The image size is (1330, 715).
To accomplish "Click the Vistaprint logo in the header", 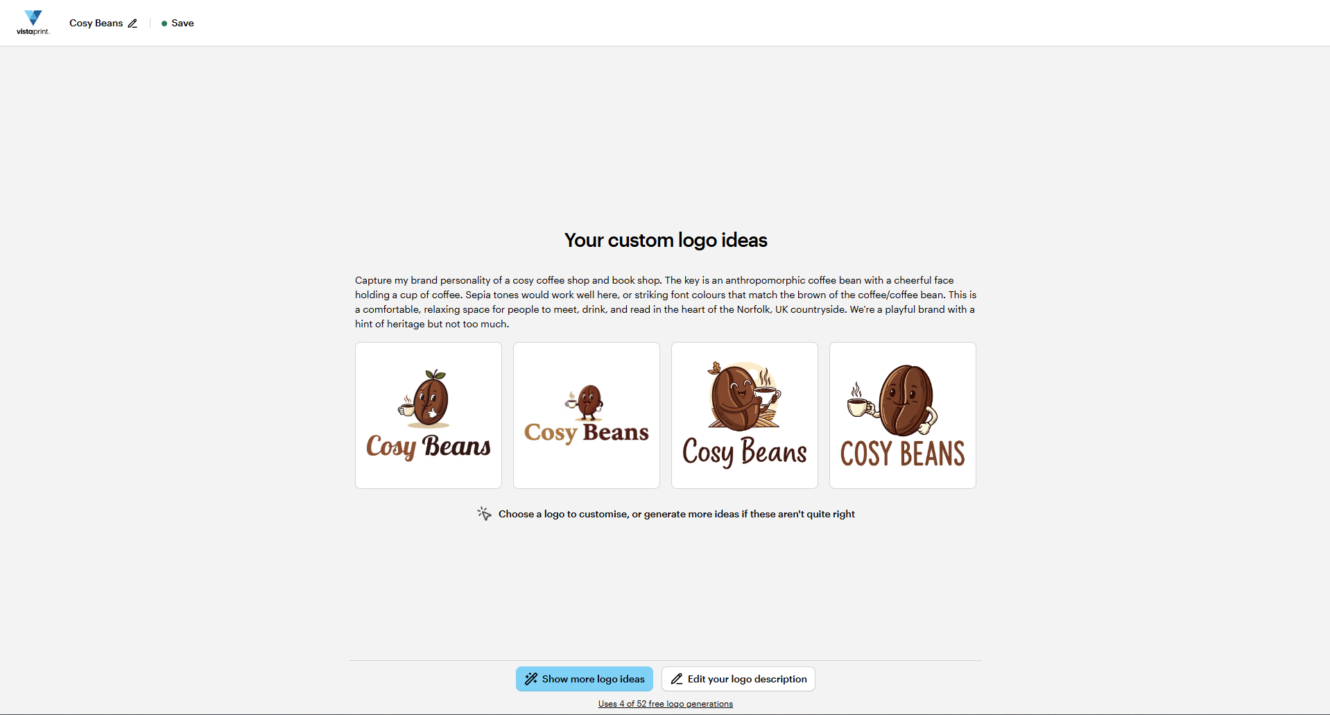I will [x=33, y=22].
